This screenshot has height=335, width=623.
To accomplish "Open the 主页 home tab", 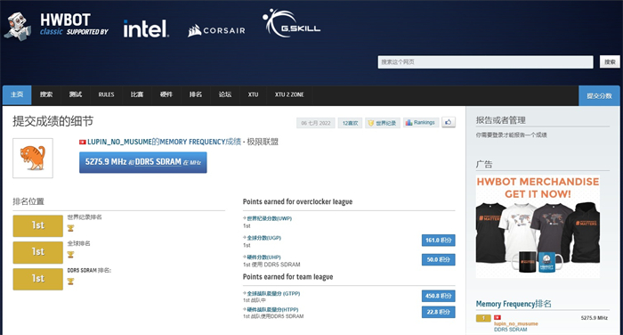I will click(x=17, y=94).
